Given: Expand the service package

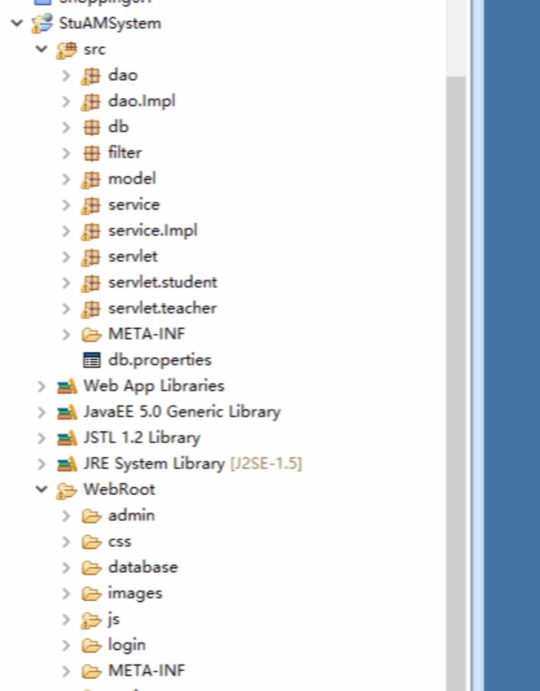Looking at the screenshot, I should pyautogui.click(x=66, y=205).
